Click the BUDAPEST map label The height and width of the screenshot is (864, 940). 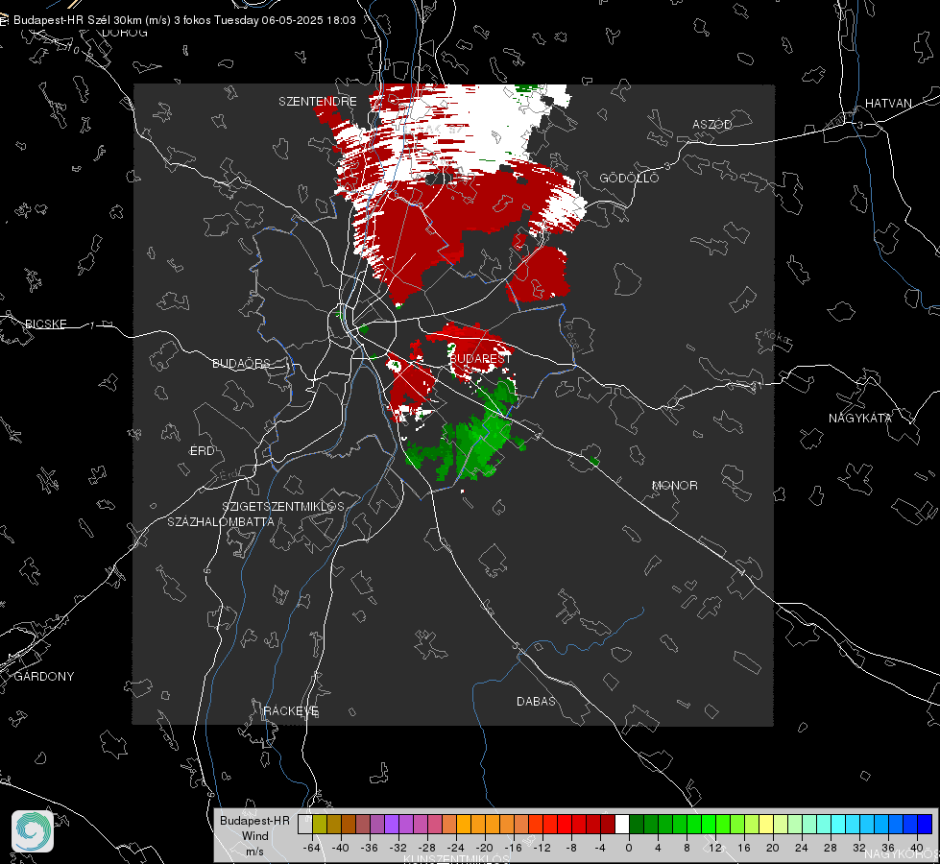[479, 358]
